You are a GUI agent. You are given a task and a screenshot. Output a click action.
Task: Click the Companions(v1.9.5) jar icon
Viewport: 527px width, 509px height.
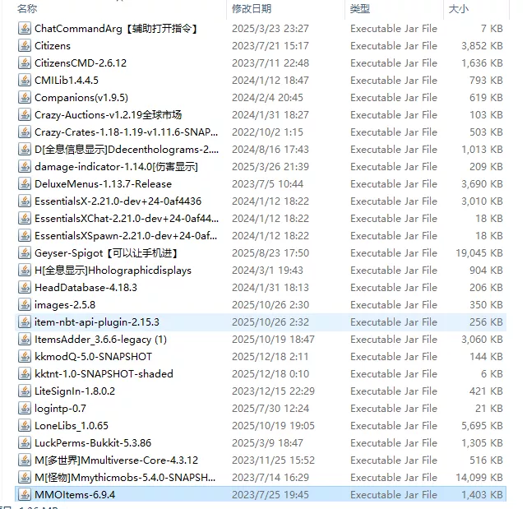tap(25, 98)
